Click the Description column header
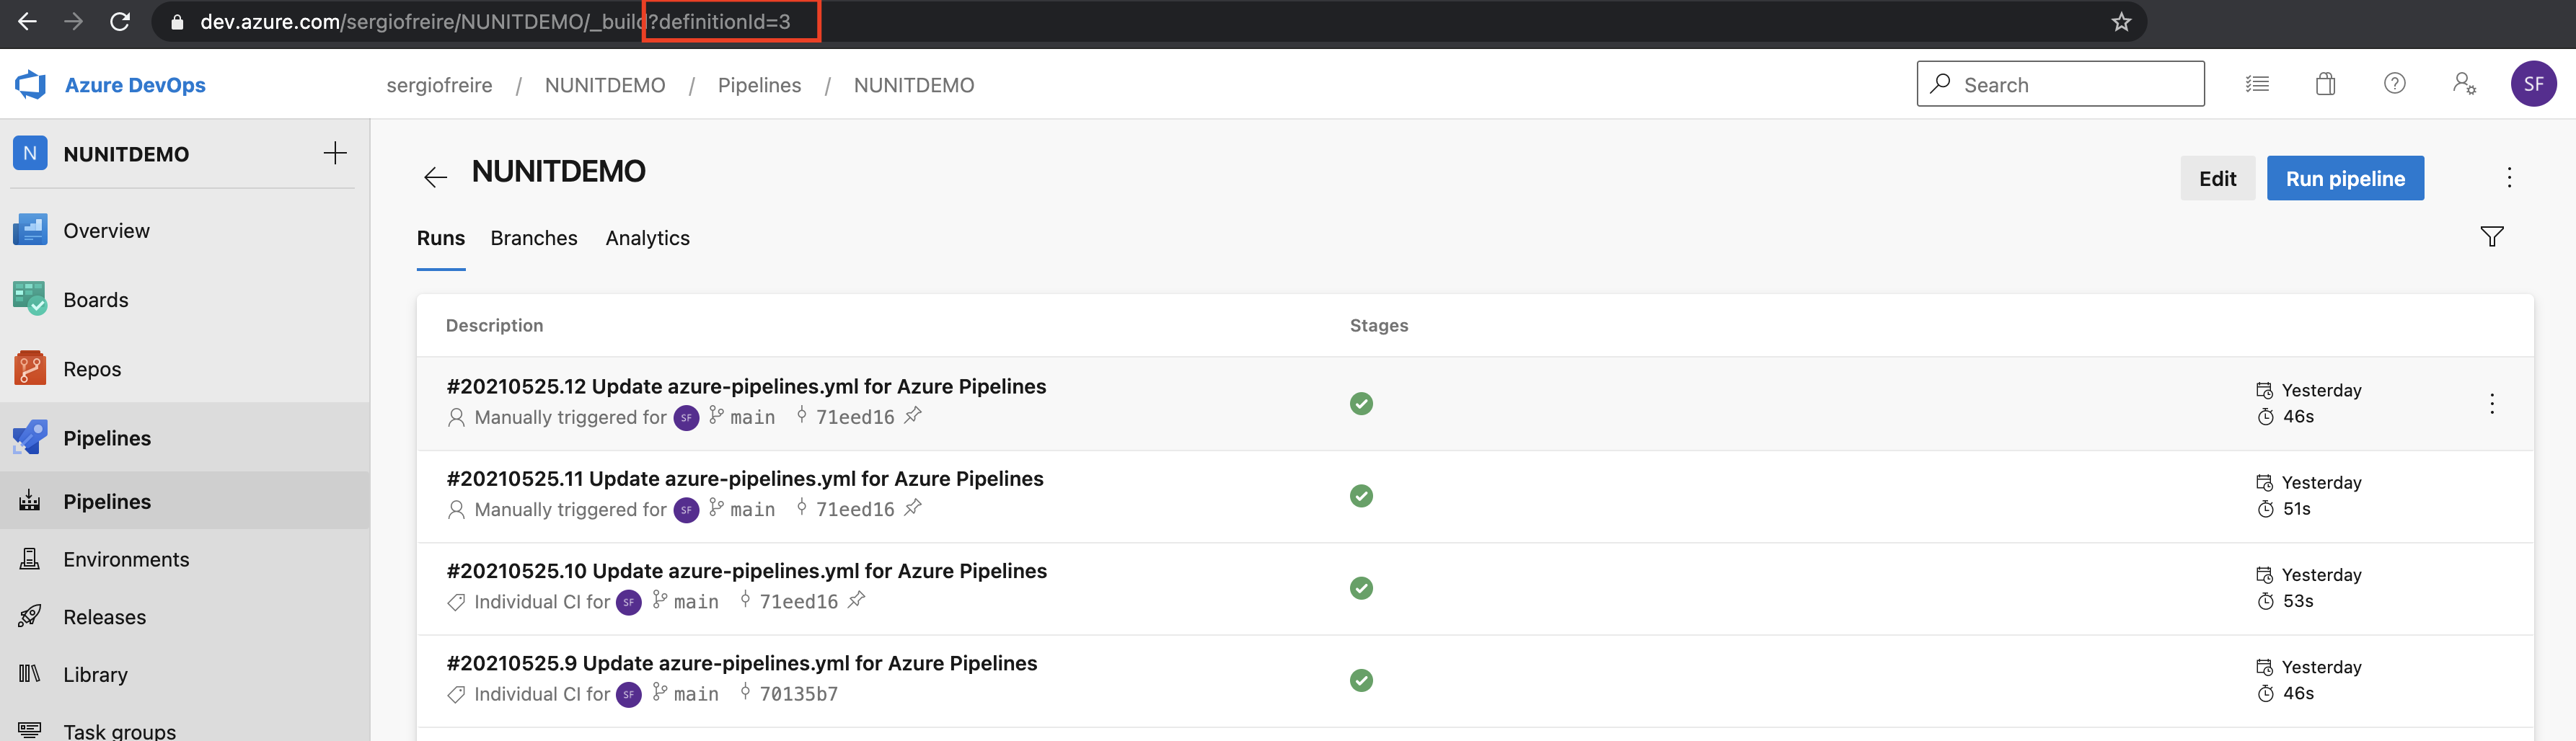The height and width of the screenshot is (741, 2576). 494,325
